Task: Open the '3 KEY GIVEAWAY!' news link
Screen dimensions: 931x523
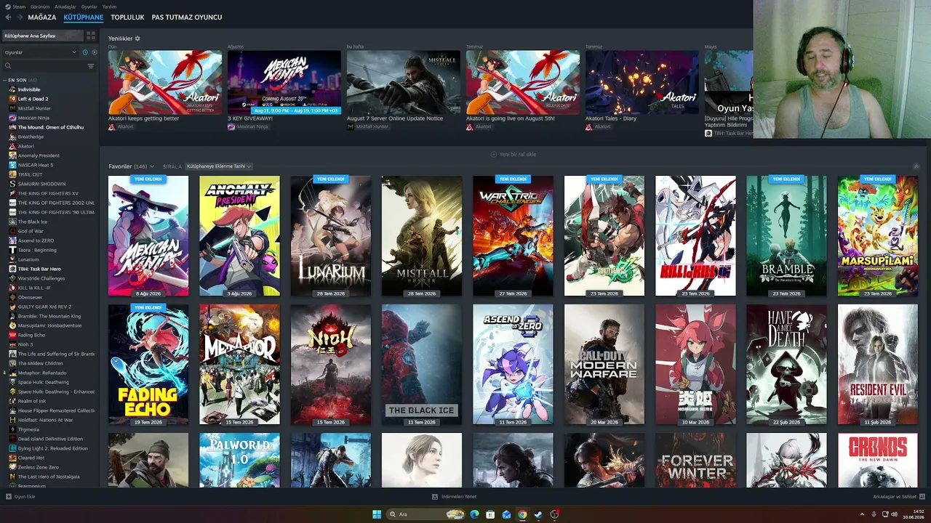Action: click(x=250, y=118)
